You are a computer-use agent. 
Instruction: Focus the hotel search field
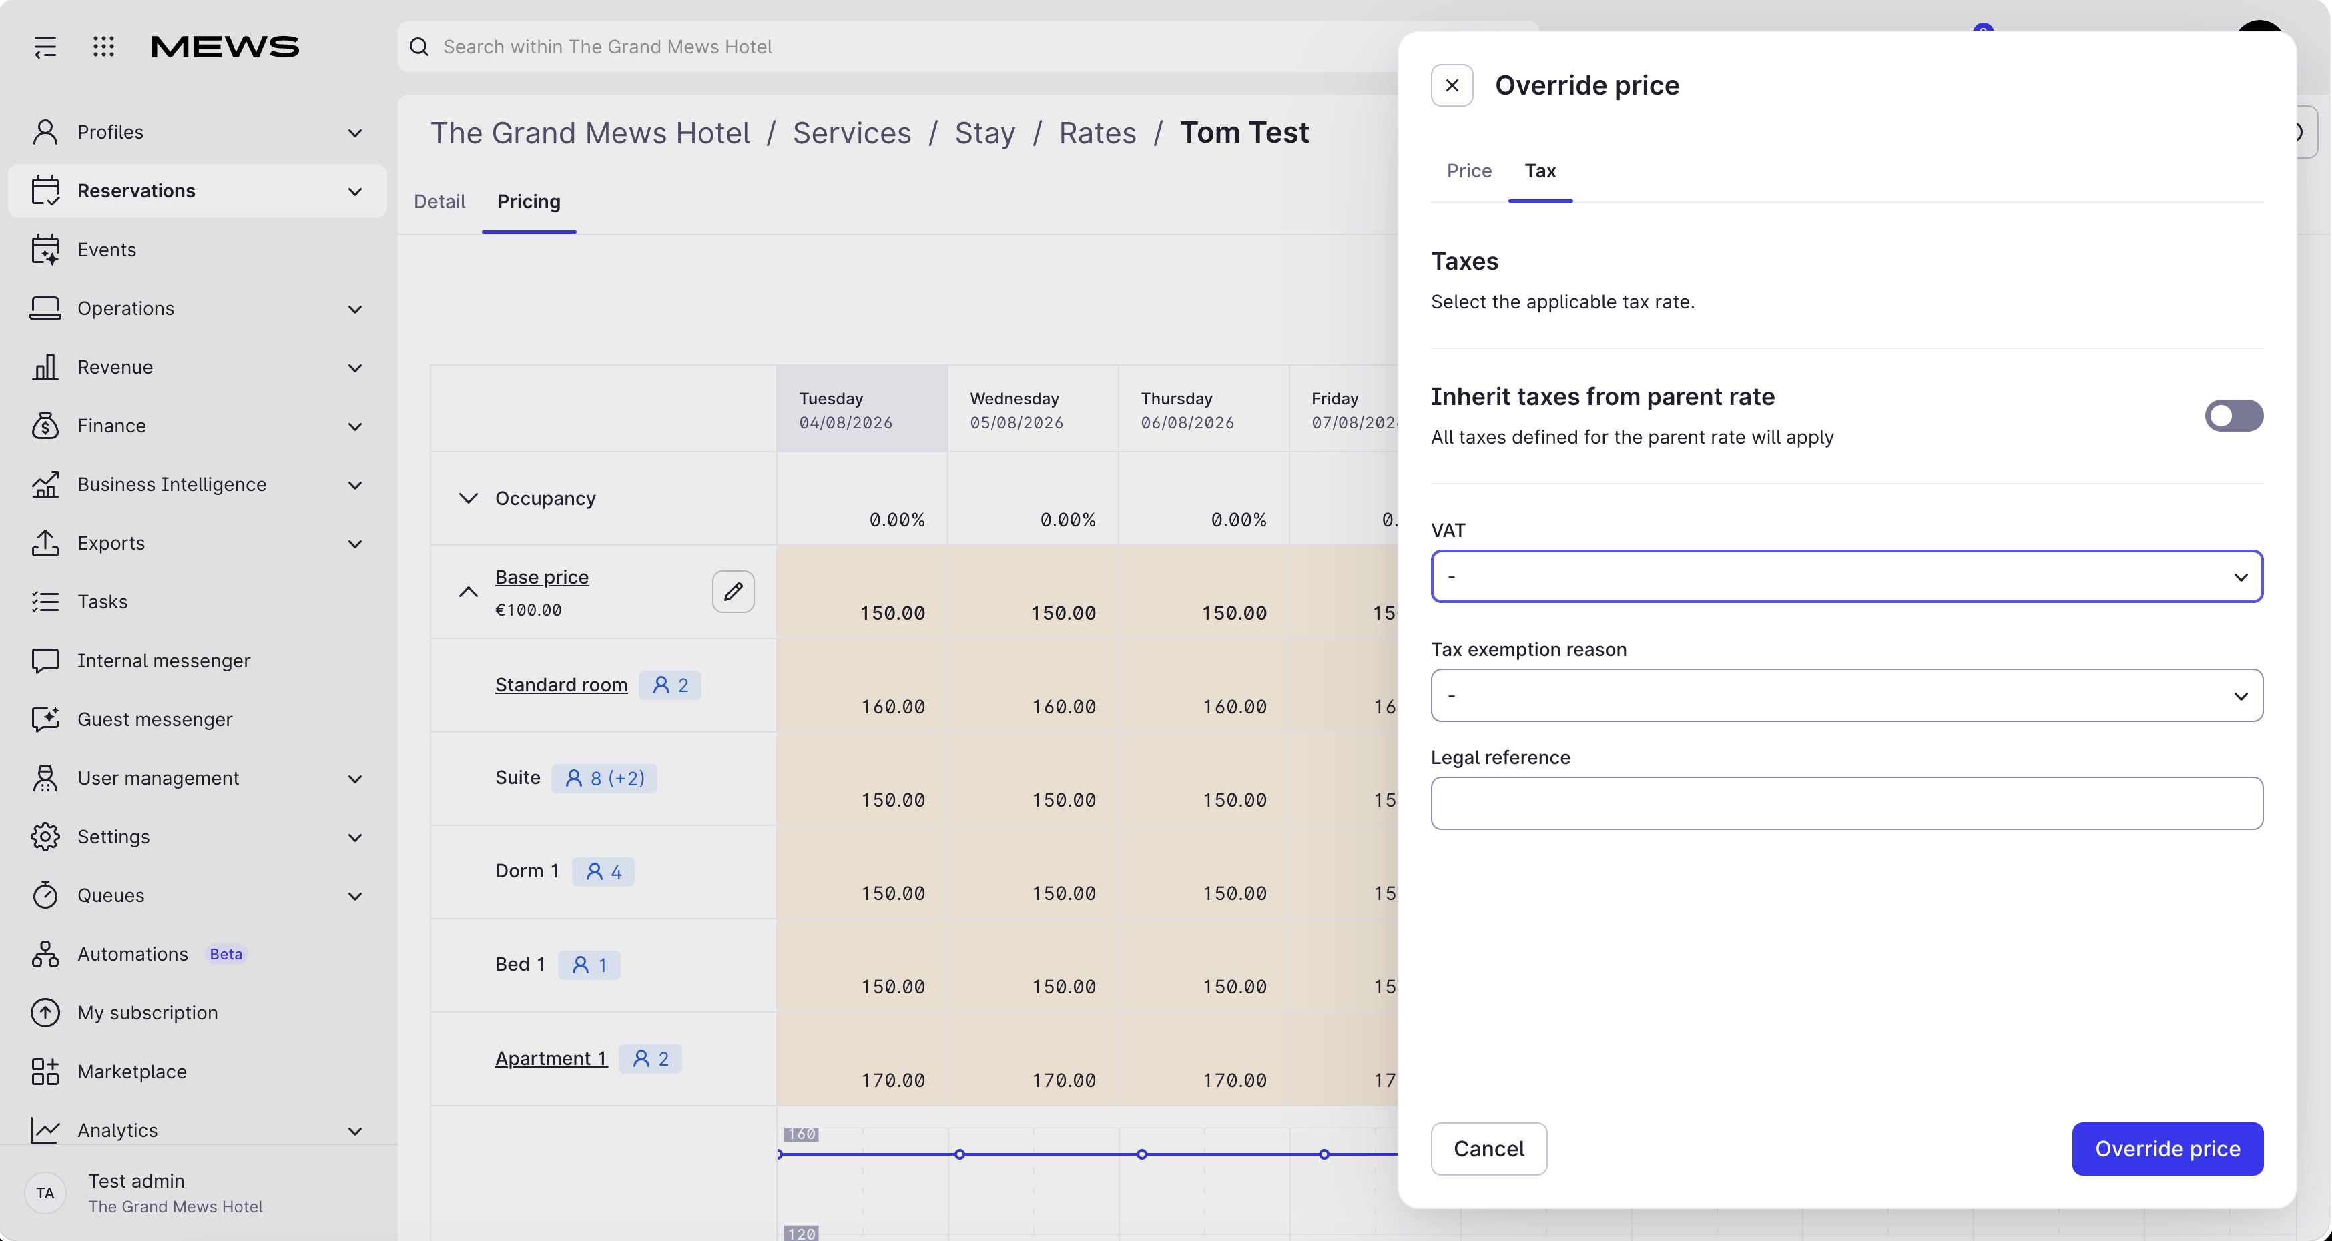[x=905, y=47]
